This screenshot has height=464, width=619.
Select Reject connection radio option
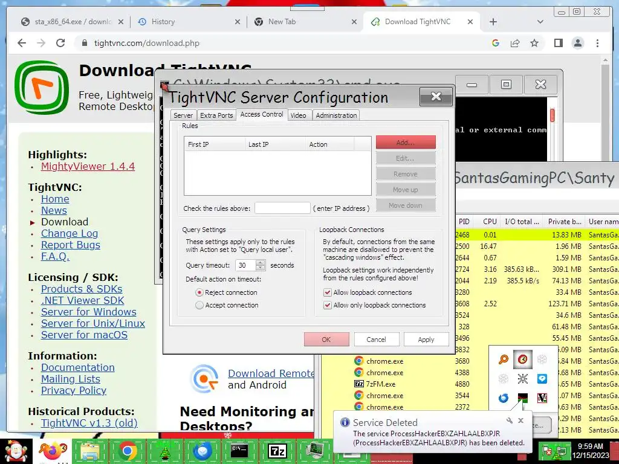(199, 292)
